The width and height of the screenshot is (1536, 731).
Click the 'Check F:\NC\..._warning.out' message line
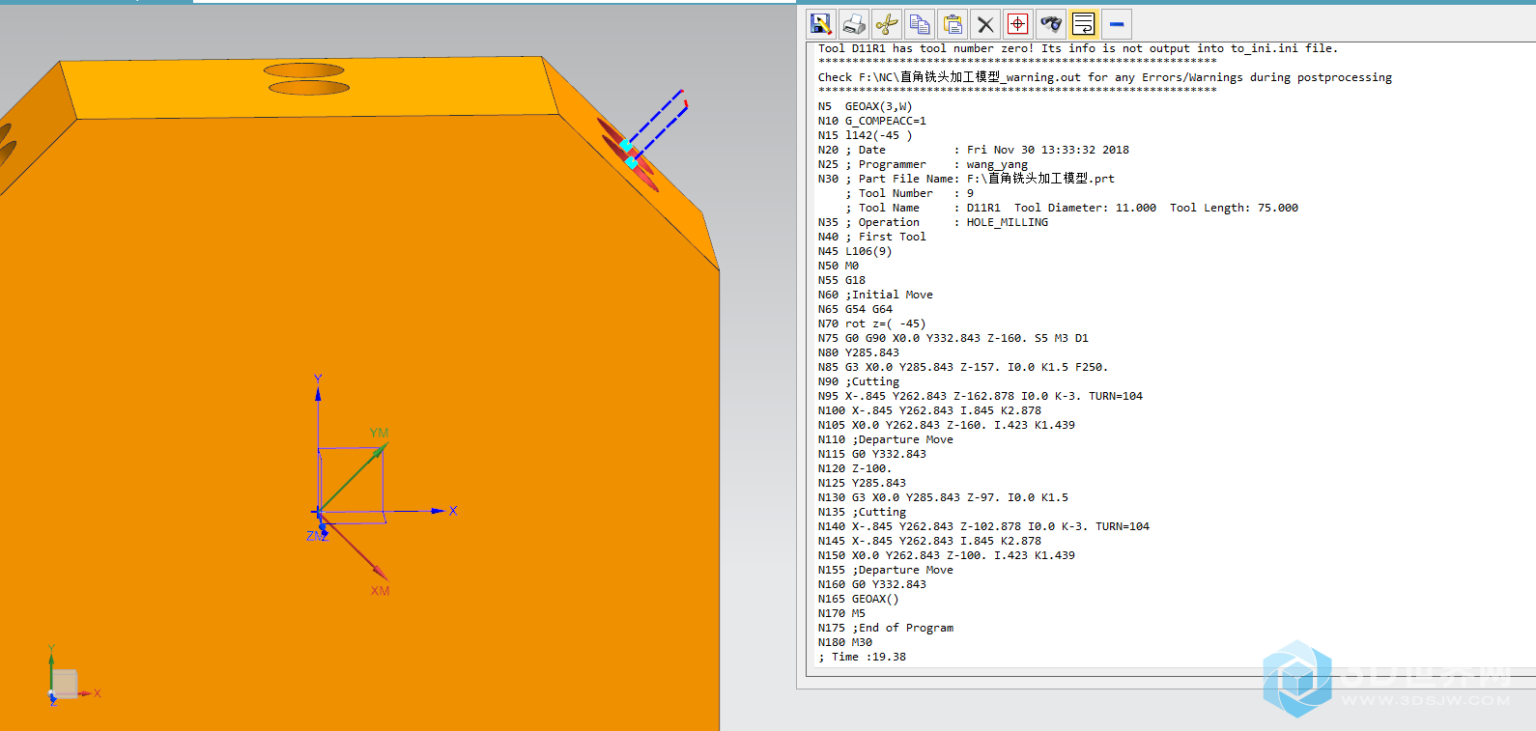click(1104, 77)
